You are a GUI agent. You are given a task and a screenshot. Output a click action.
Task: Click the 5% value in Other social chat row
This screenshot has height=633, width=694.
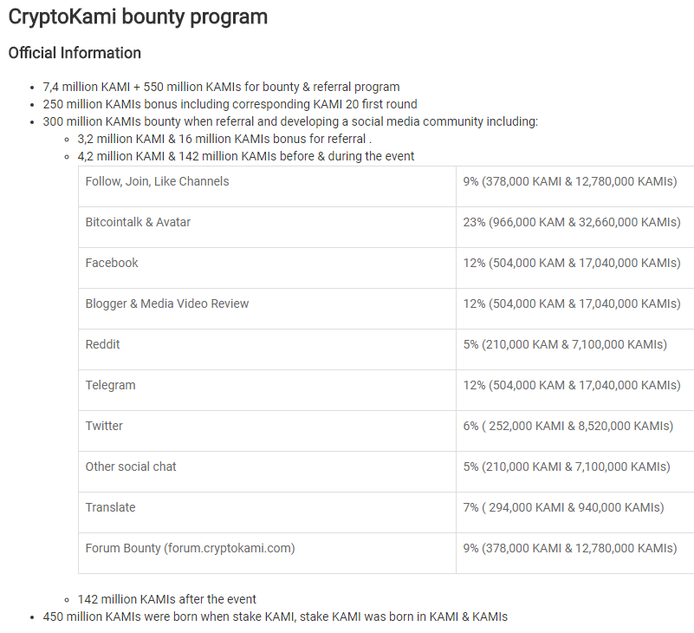click(575, 472)
